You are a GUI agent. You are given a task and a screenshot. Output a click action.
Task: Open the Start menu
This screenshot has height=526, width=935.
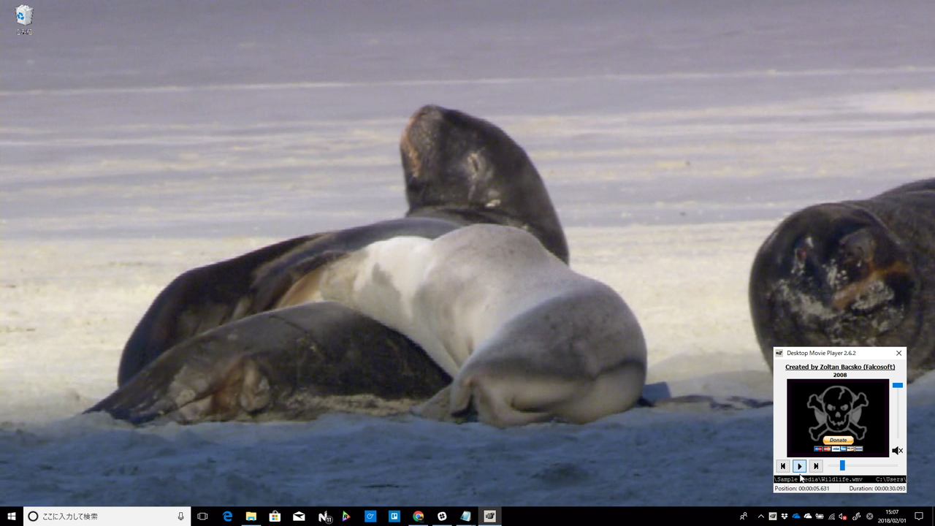(11, 517)
